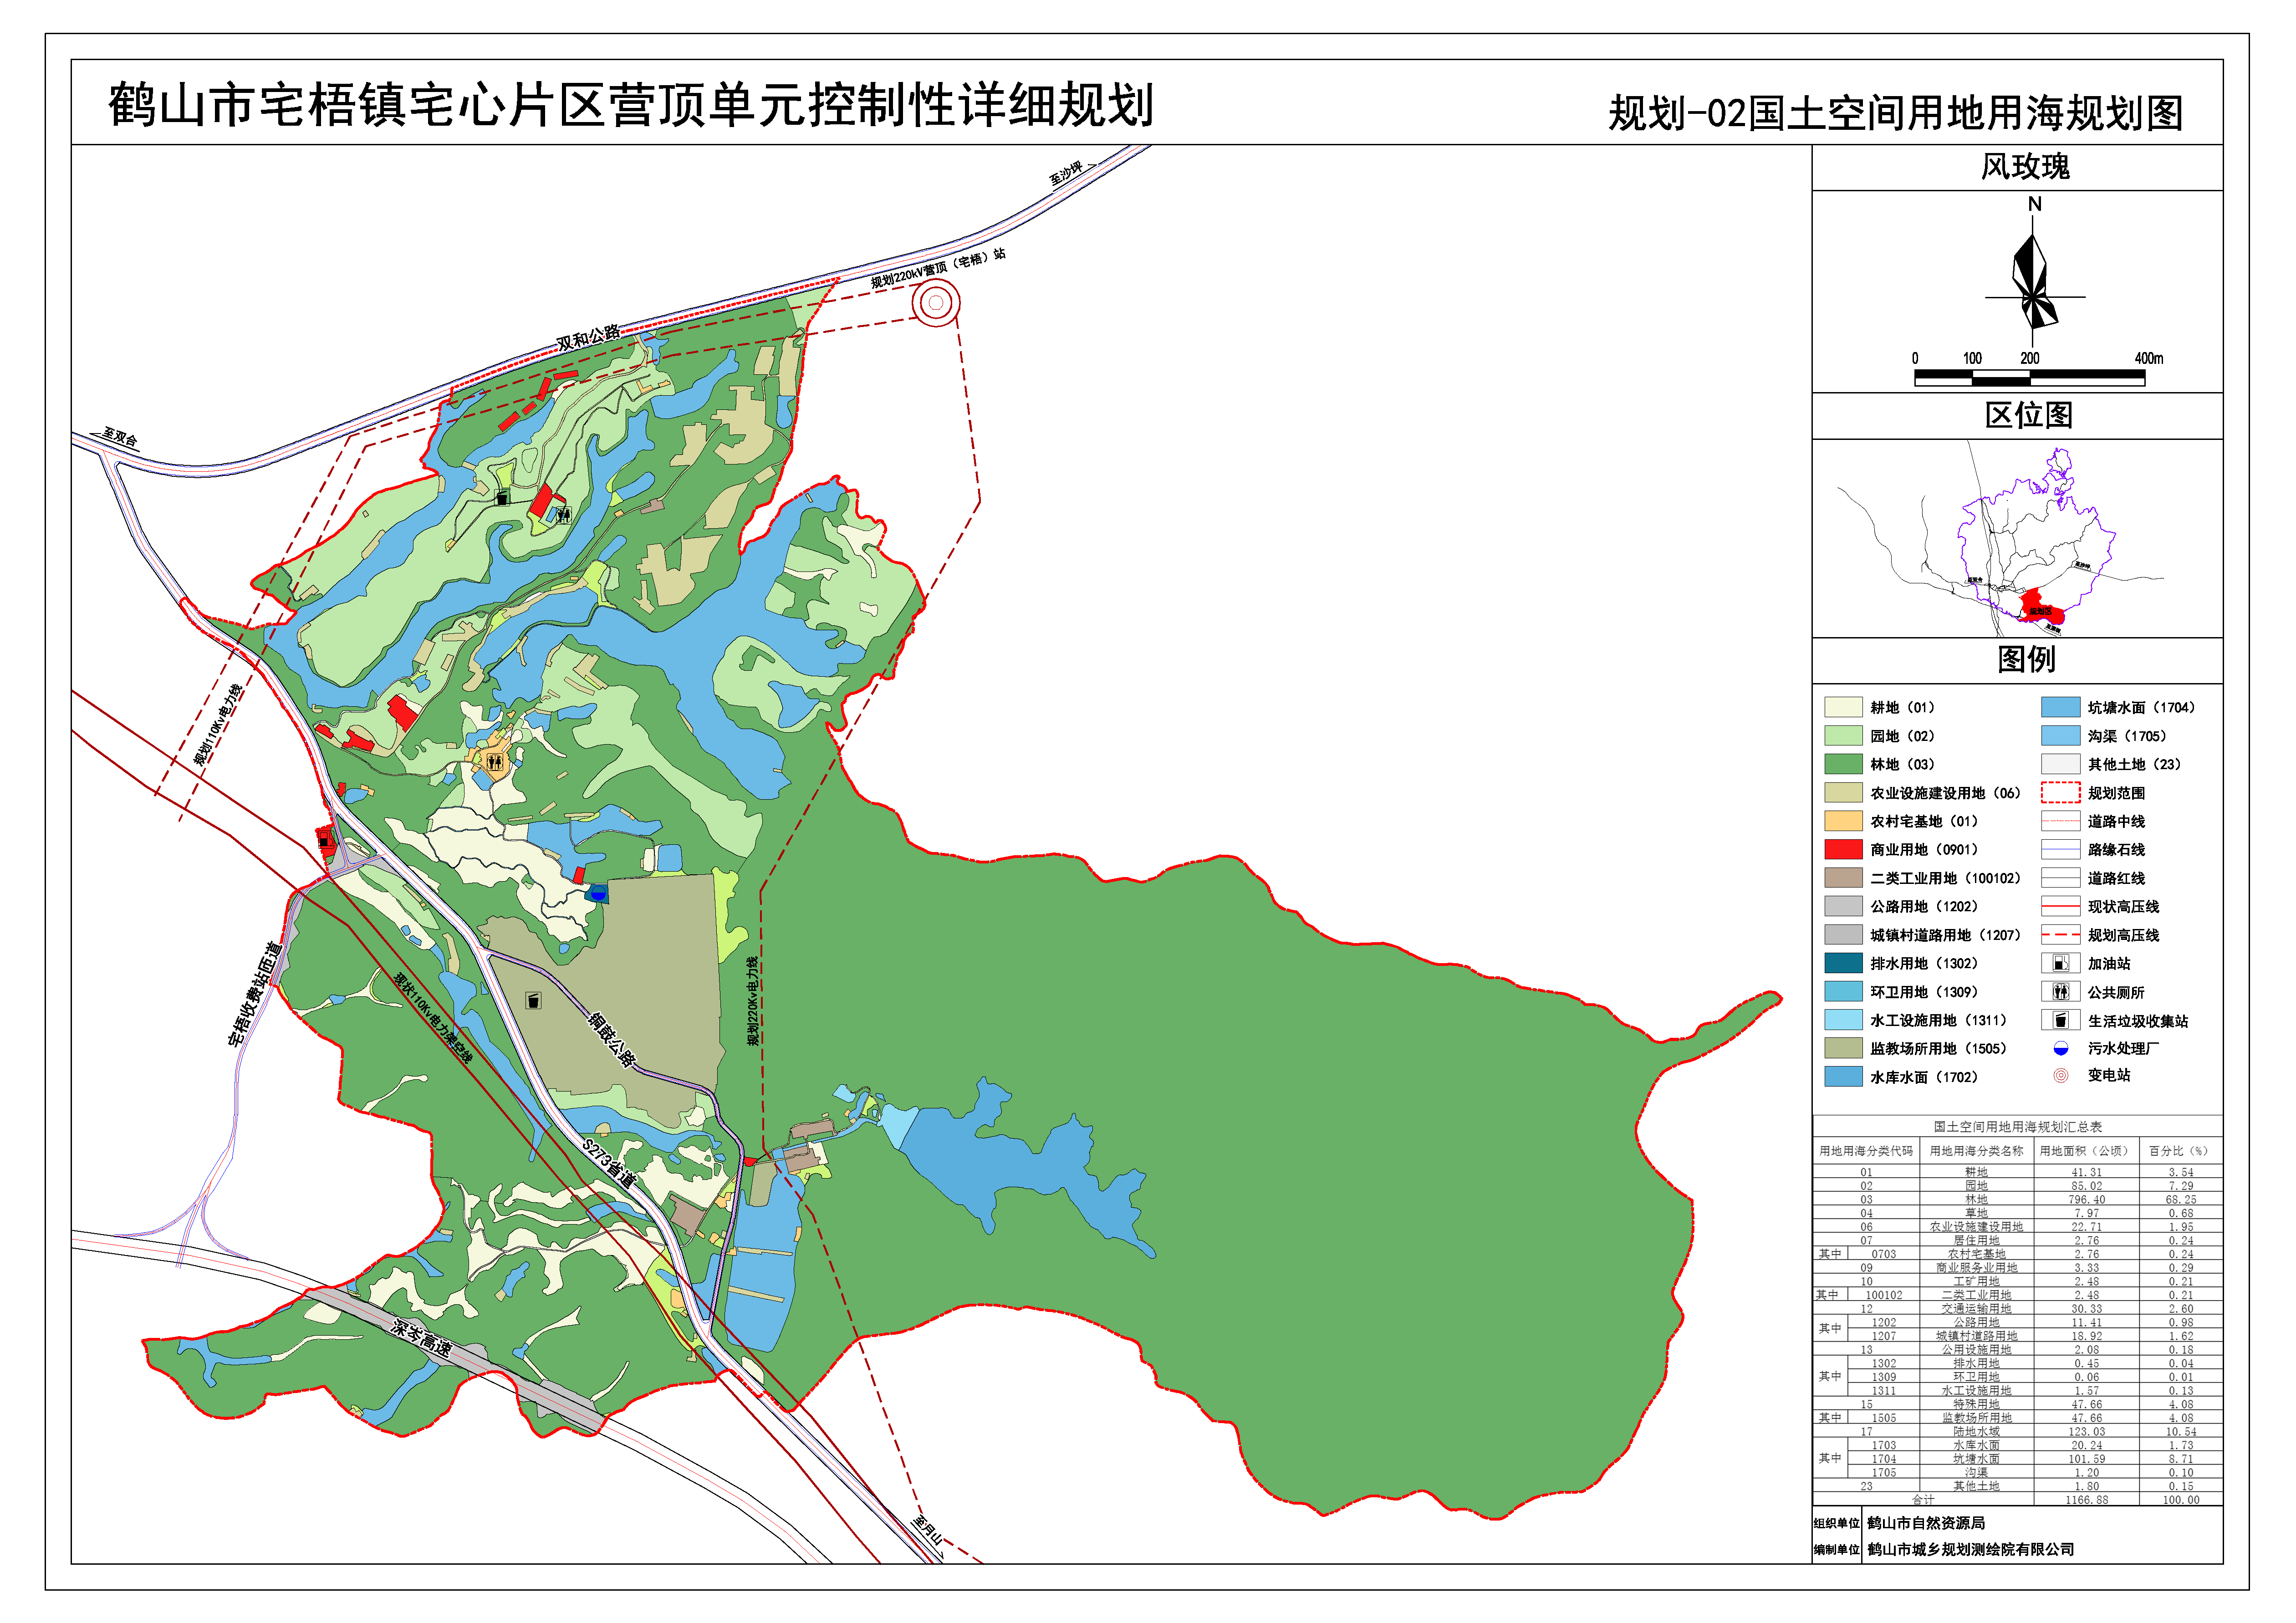The height and width of the screenshot is (1623, 2296).
Task: Click the substation symbol on the map
Action: (936, 302)
